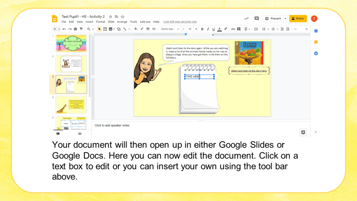The width and height of the screenshot is (357, 201).
Task: Select the giraffe slide 4 thumbnail
Action: [x=71, y=105]
